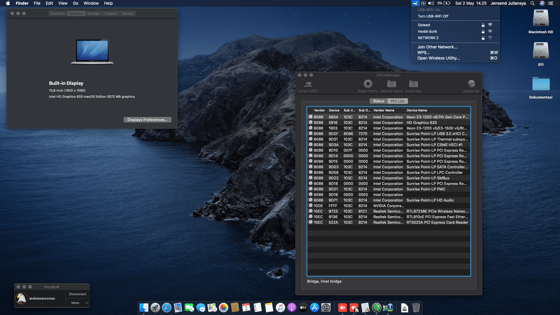Open the Dokumentasi folder on desktop

(541, 84)
